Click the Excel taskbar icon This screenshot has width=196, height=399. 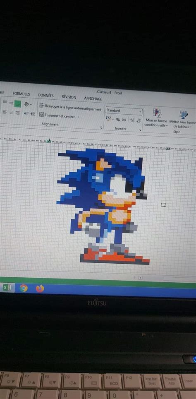click(x=7, y=288)
